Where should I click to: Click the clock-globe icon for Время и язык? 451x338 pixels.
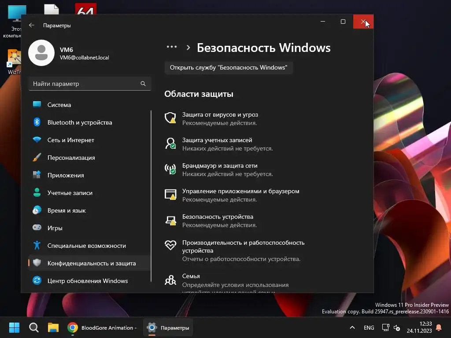click(x=37, y=210)
